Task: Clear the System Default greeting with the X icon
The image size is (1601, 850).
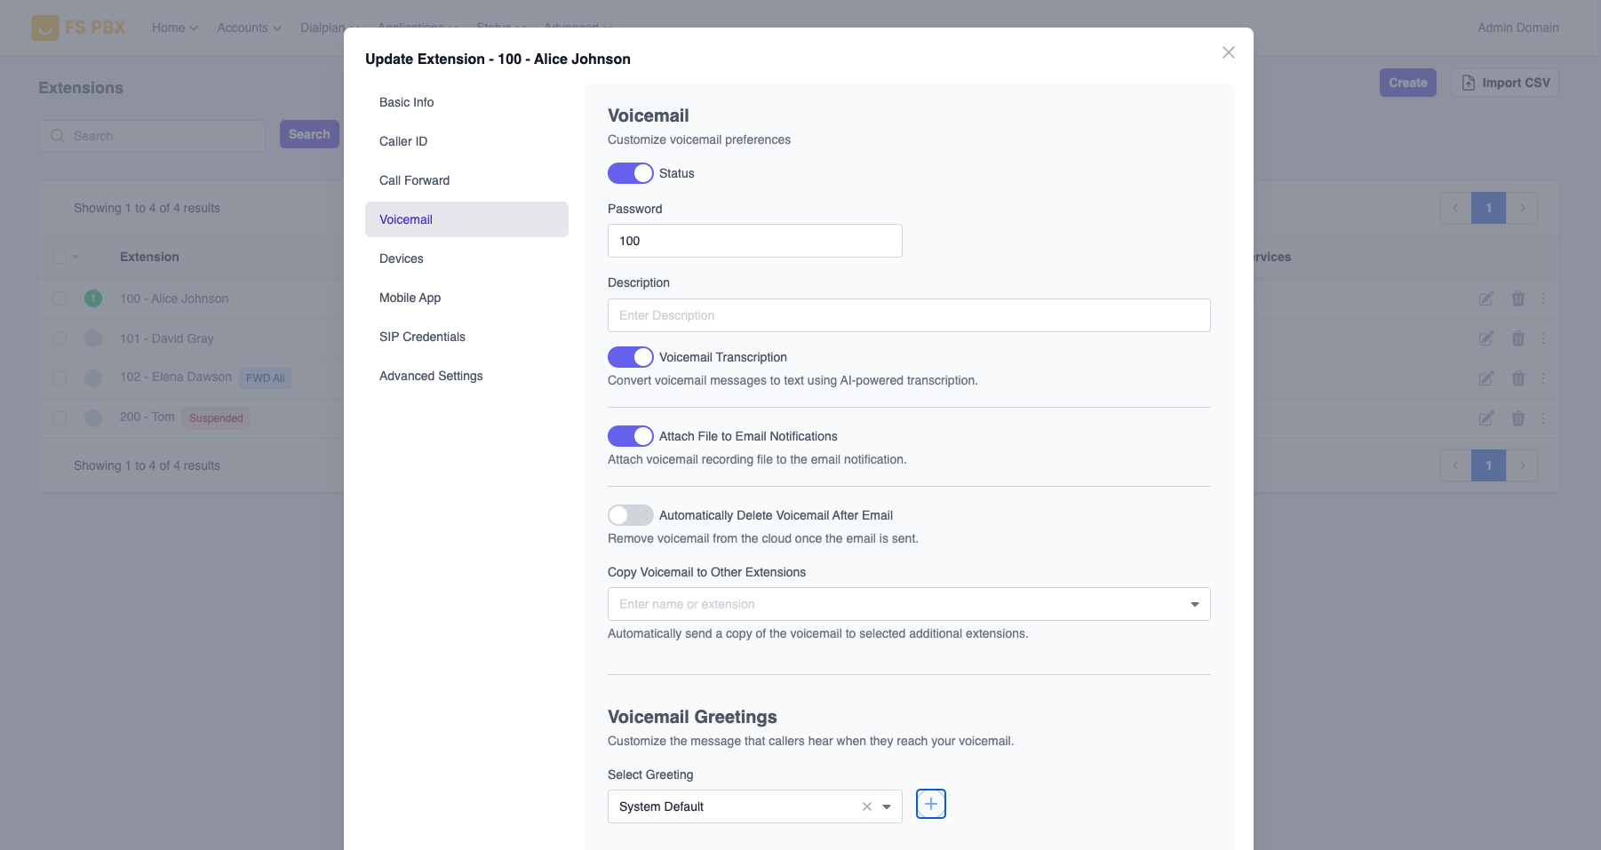Action: (866, 806)
